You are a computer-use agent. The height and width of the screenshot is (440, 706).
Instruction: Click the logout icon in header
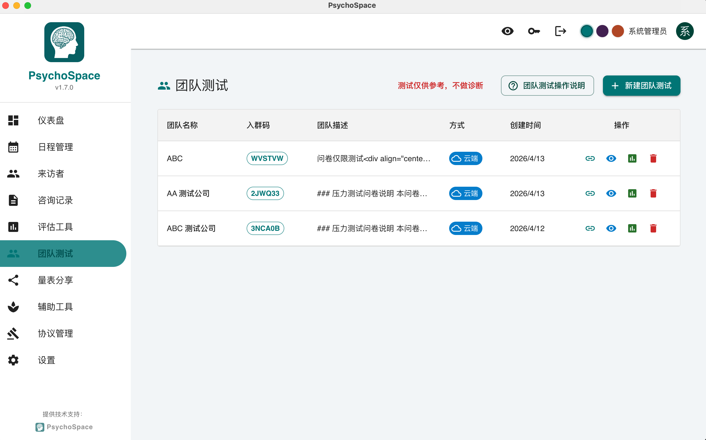pos(560,31)
